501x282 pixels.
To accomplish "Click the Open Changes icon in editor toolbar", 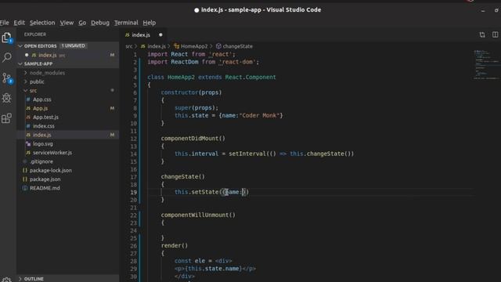I will click(482, 34).
